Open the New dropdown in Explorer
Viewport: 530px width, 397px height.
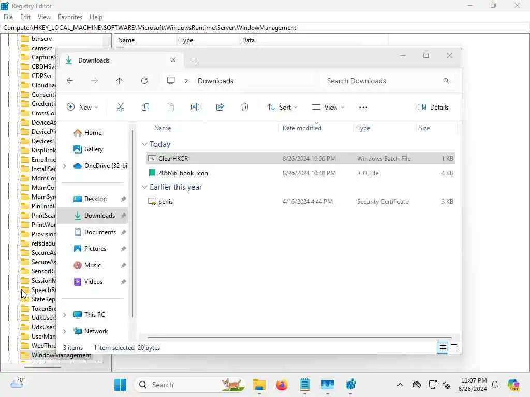tap(82, 108)
